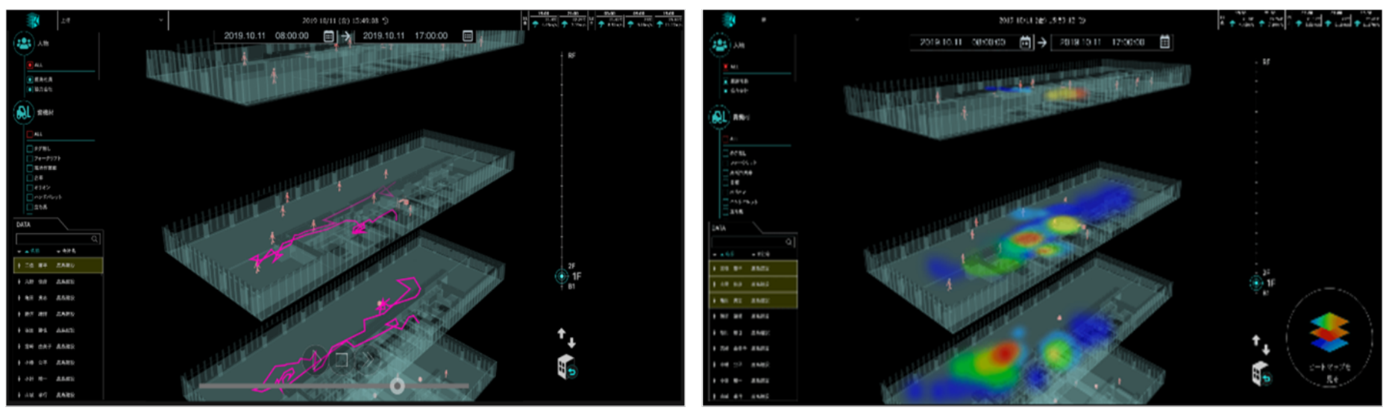The height and width of the screenshot is (416, 1389).
Task: Open start date calendar in left screen
Action: coord(328,36)
